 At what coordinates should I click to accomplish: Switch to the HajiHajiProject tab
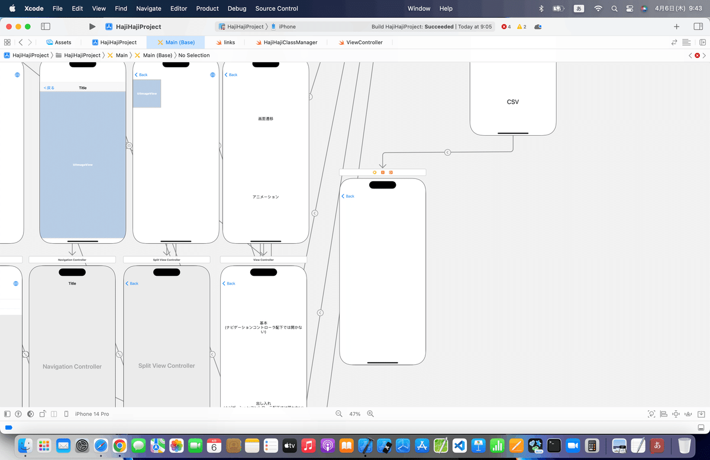(x=114, y=43)
